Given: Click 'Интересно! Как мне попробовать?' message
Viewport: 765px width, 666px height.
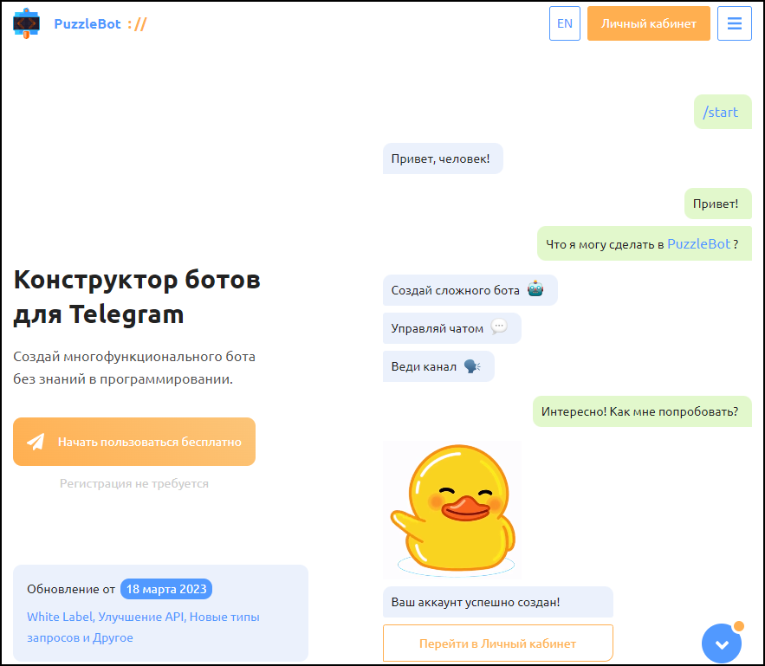Looking at the screenshot, I should pyautogui.click(x=642, y=411).
